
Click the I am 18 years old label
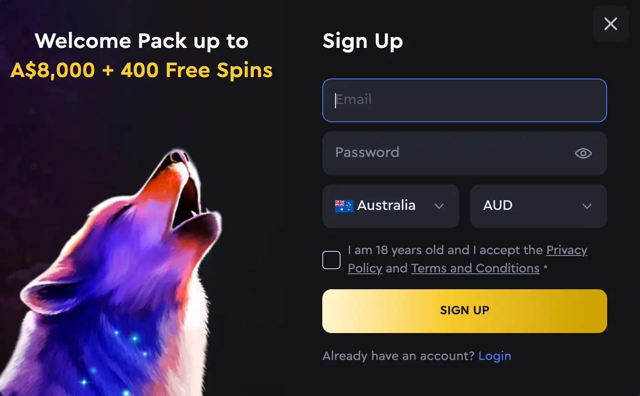[446, 250]
